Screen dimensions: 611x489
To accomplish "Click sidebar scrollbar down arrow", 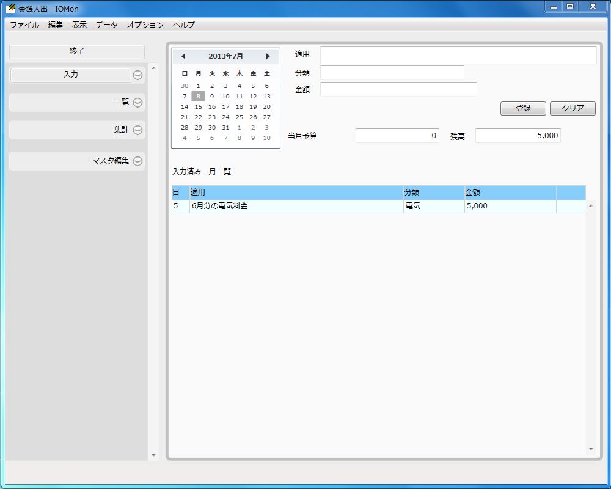I will pyautogui.click(x=153, y=455).
